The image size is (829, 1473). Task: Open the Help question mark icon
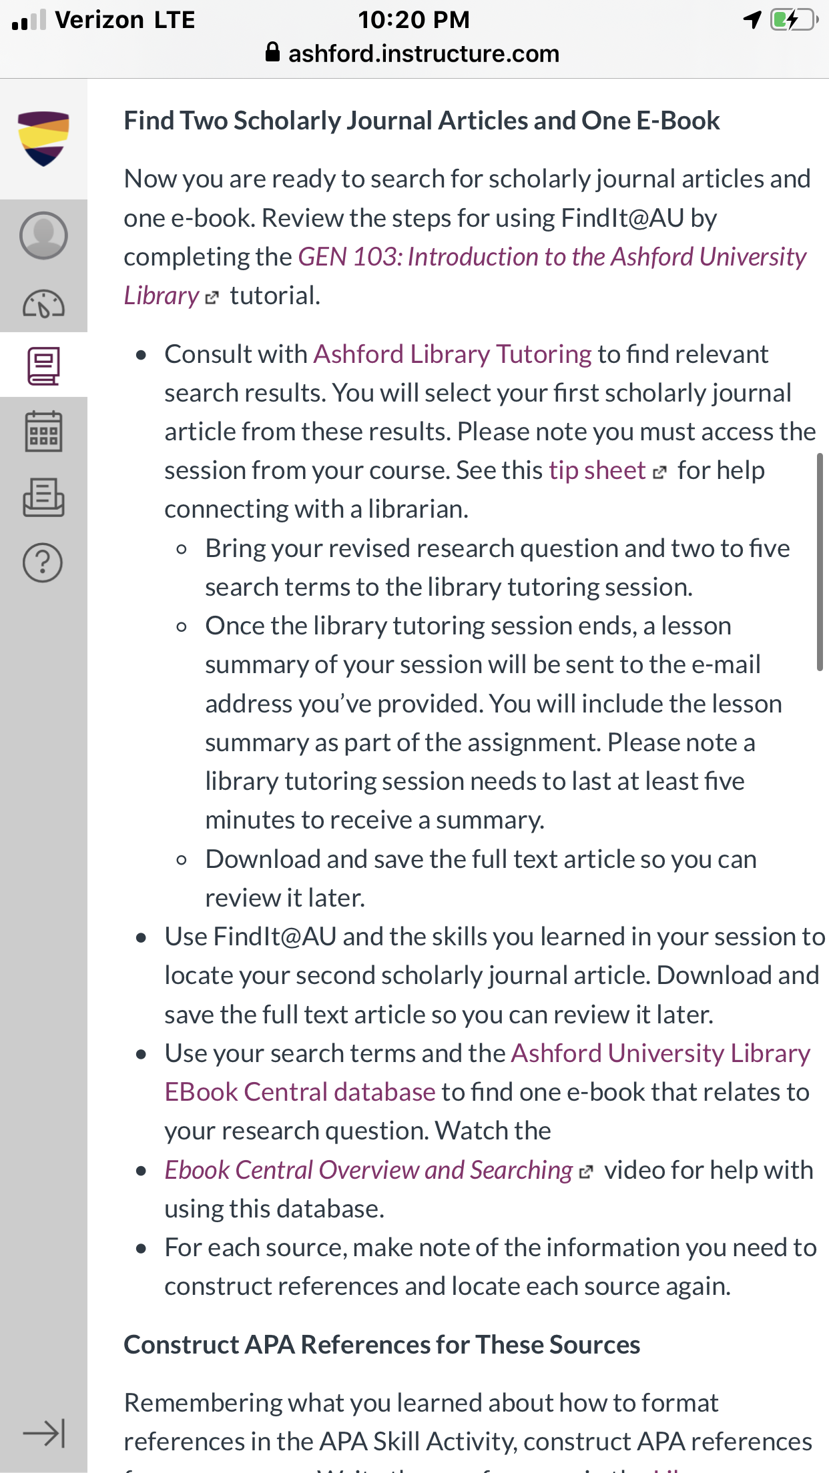coord(43,563)
